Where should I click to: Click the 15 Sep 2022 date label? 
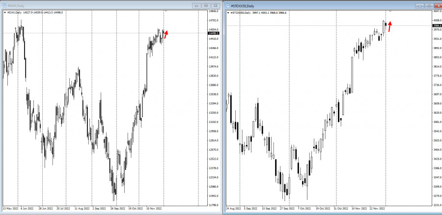tap(269, 209)
